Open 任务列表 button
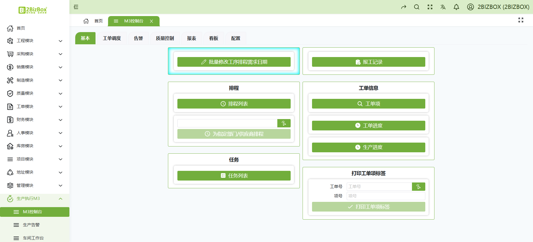The image size is (533, 242). tap(234, 176)
